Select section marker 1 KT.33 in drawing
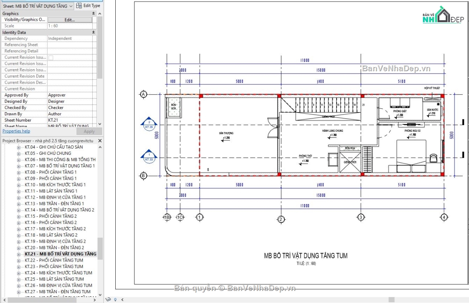 [148, 157]
